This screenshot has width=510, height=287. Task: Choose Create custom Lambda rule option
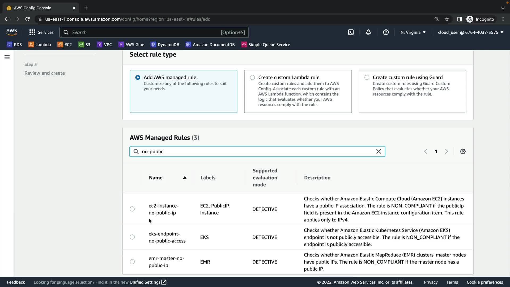coord(252,77)
